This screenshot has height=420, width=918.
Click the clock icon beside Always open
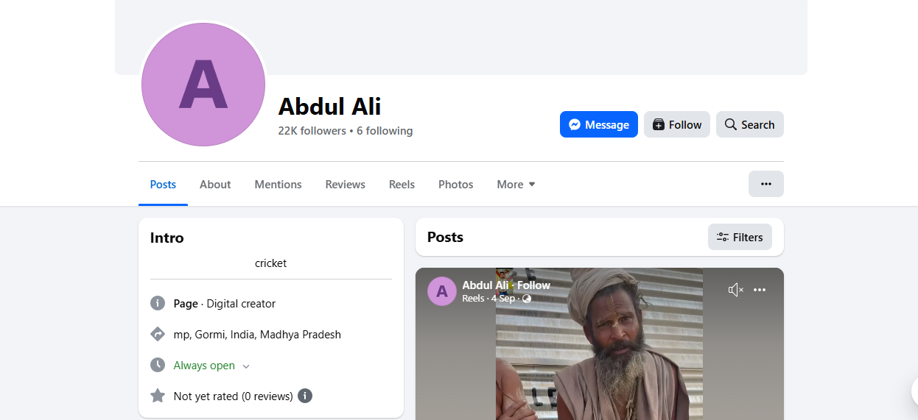pos(158,365)
